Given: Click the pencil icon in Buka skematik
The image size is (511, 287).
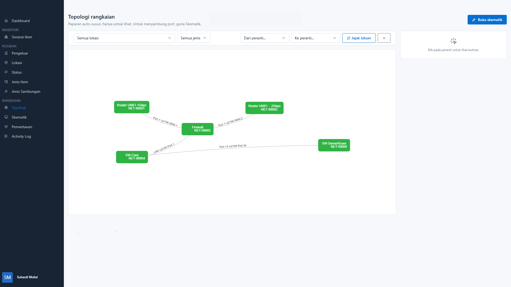Looking at the screenshot, I should point(474,20).
